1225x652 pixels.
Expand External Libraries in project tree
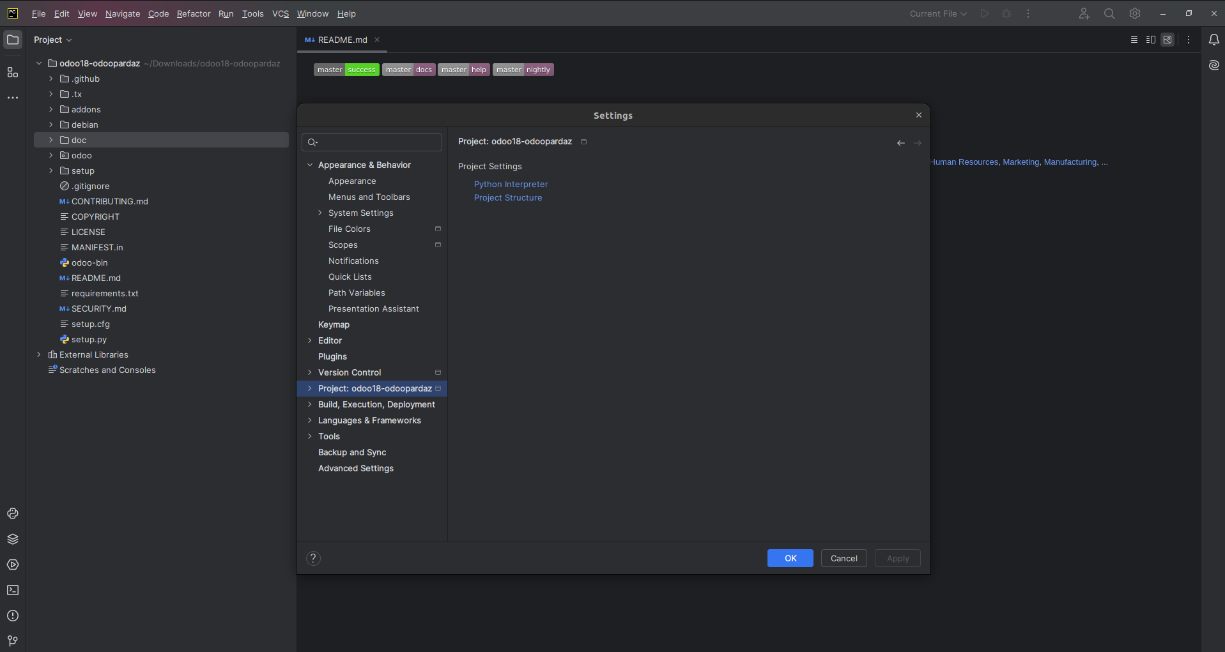tap(39, 354)
